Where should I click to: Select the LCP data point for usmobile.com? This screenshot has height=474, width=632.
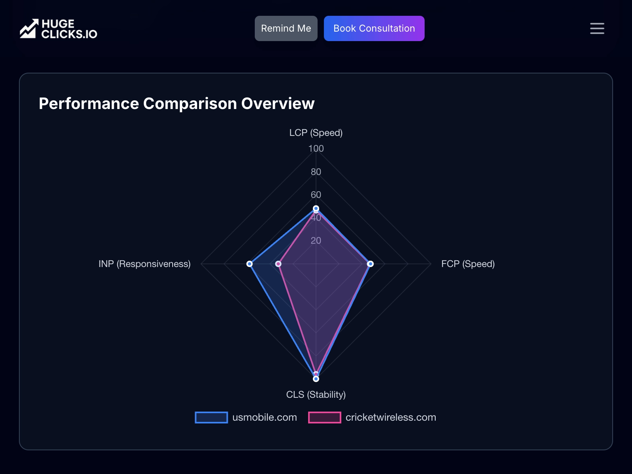pyautogui.click(x=316, y=208)
